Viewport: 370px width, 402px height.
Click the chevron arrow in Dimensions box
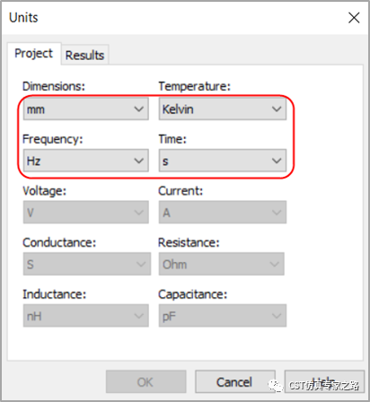[x=138, y=109]
